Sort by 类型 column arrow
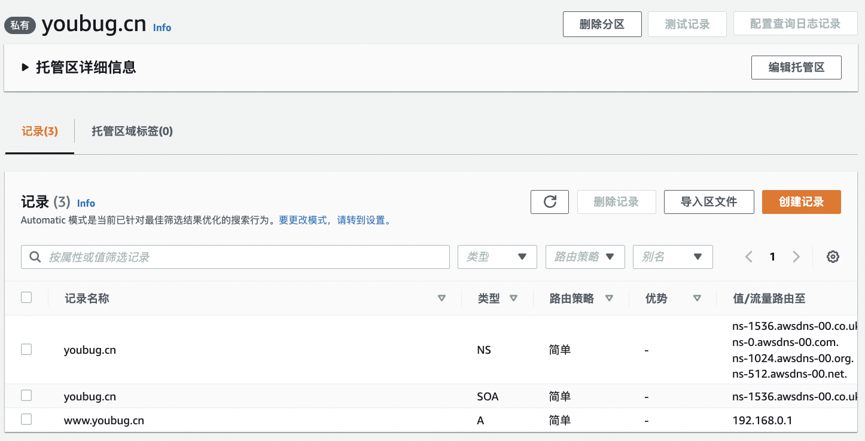Screen dimensions: 865x441 point(513,298)
